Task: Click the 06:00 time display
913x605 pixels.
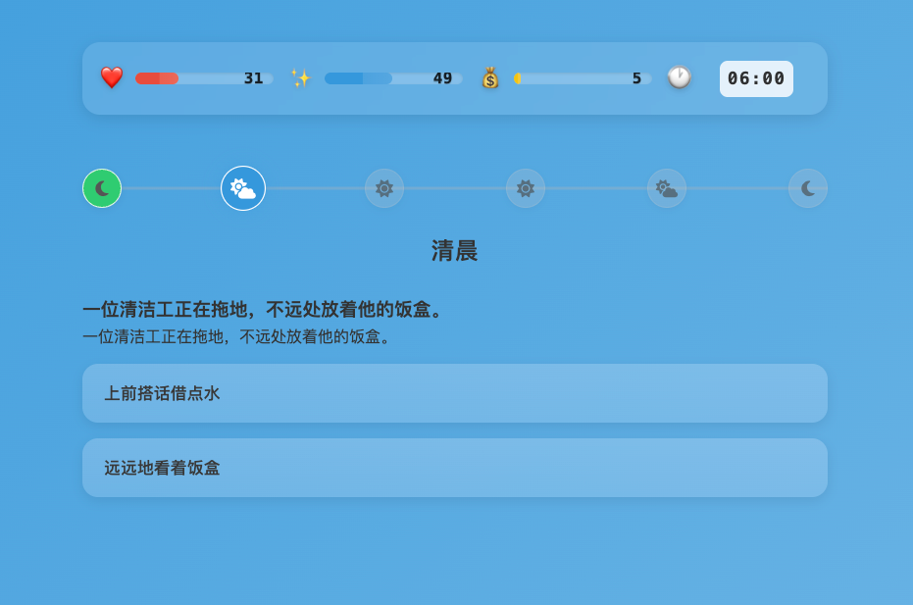Action: (x=756, y=78)
